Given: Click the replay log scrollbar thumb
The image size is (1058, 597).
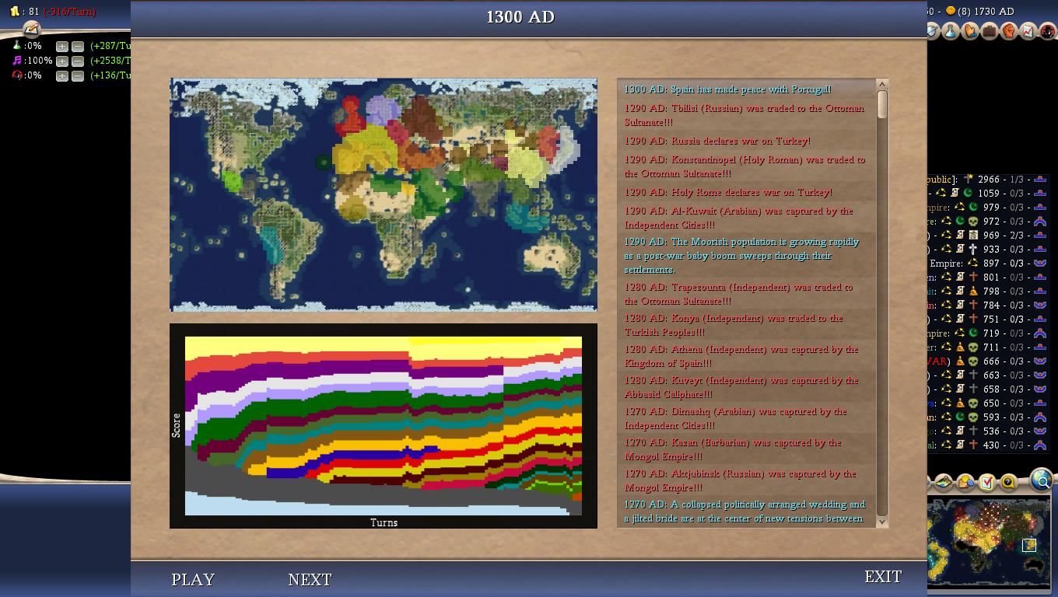Looking at the screenshot, I should click(882, 104).
